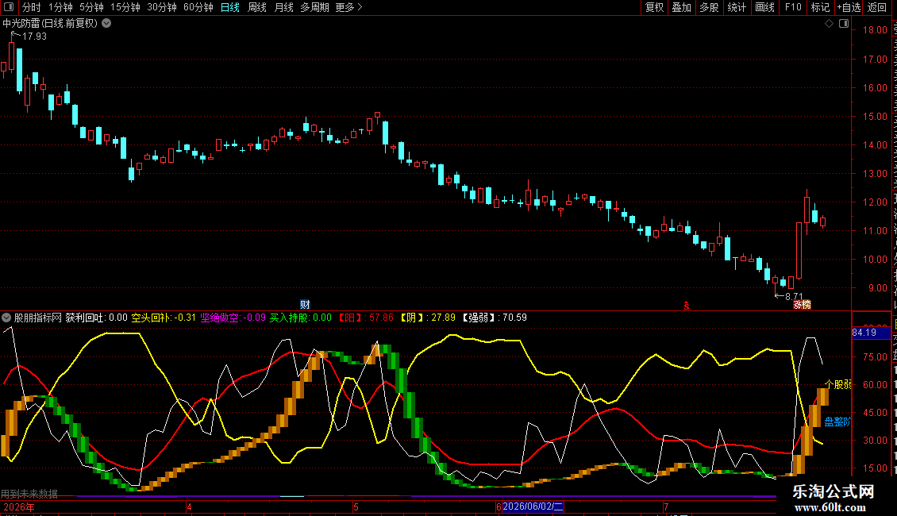Screen dimensions: 897x516
Task: Click the 返回 back button
Action: [877, 7]
